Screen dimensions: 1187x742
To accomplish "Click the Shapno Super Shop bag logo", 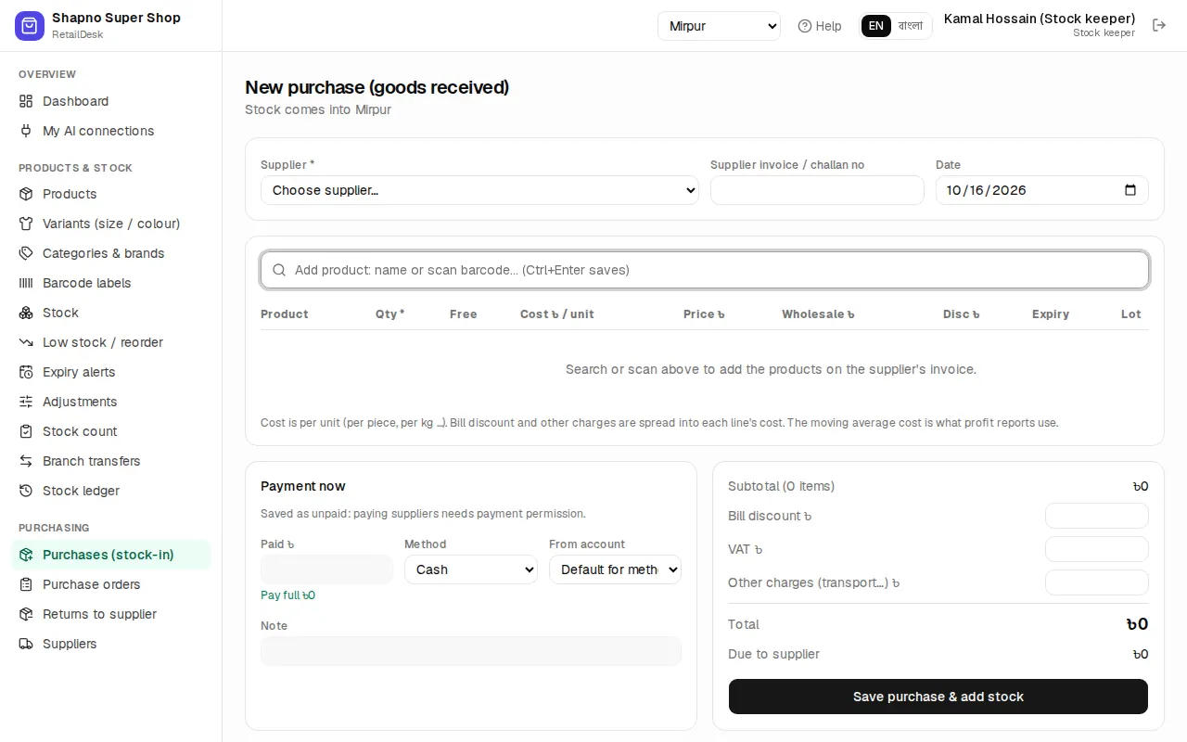I will [30, 26].
